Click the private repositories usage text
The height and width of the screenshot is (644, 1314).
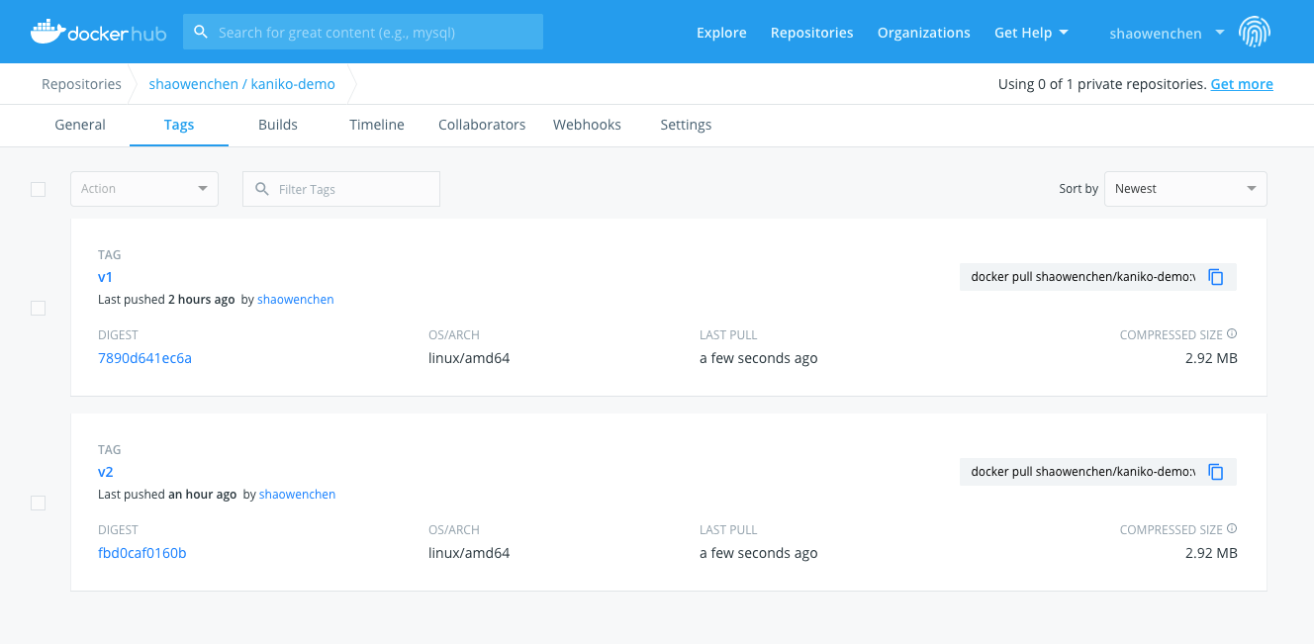coord(1102,84)
